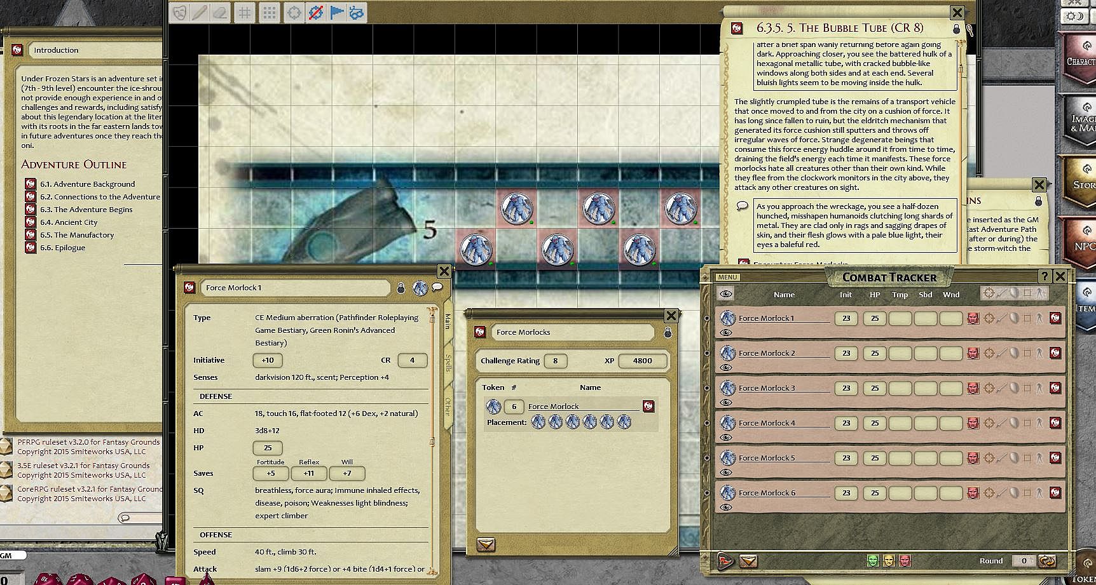
Task: Open the Combat Tracker MENU button
Action: pyautogui.click(x=727, y=278)
